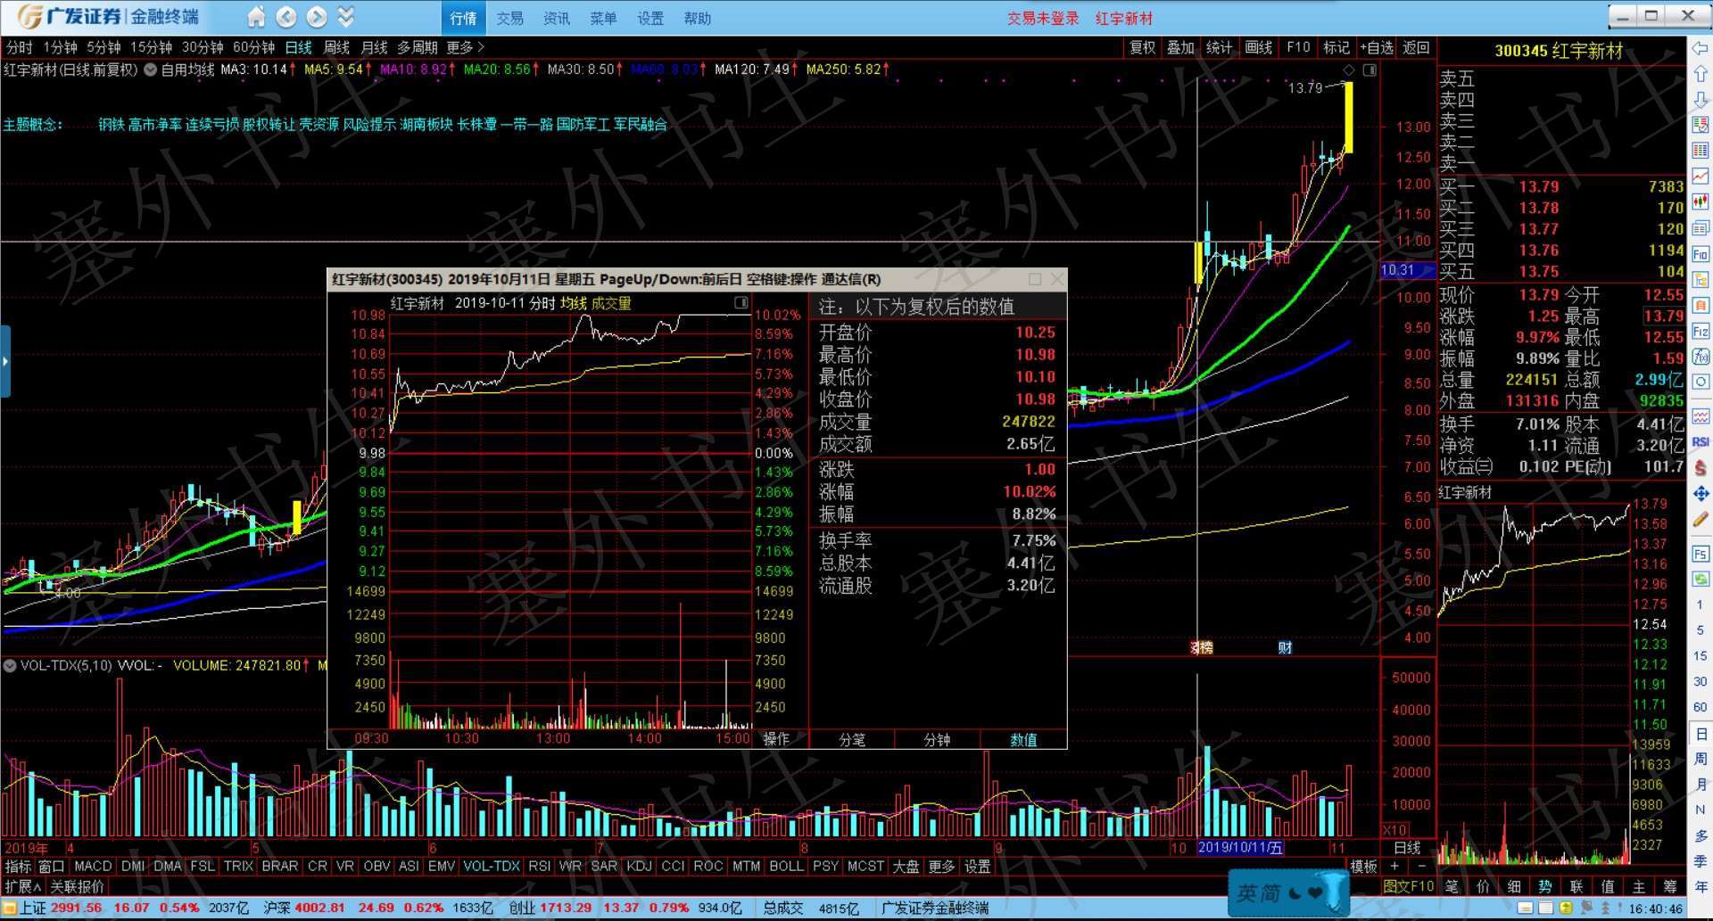Open 图文F10 tab at bottom right
This screenshot has width=1713, height=921.
tap(1408, 886)
